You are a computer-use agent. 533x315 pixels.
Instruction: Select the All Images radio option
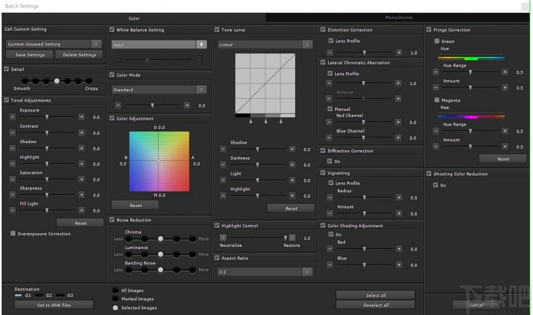pos(115,290)
